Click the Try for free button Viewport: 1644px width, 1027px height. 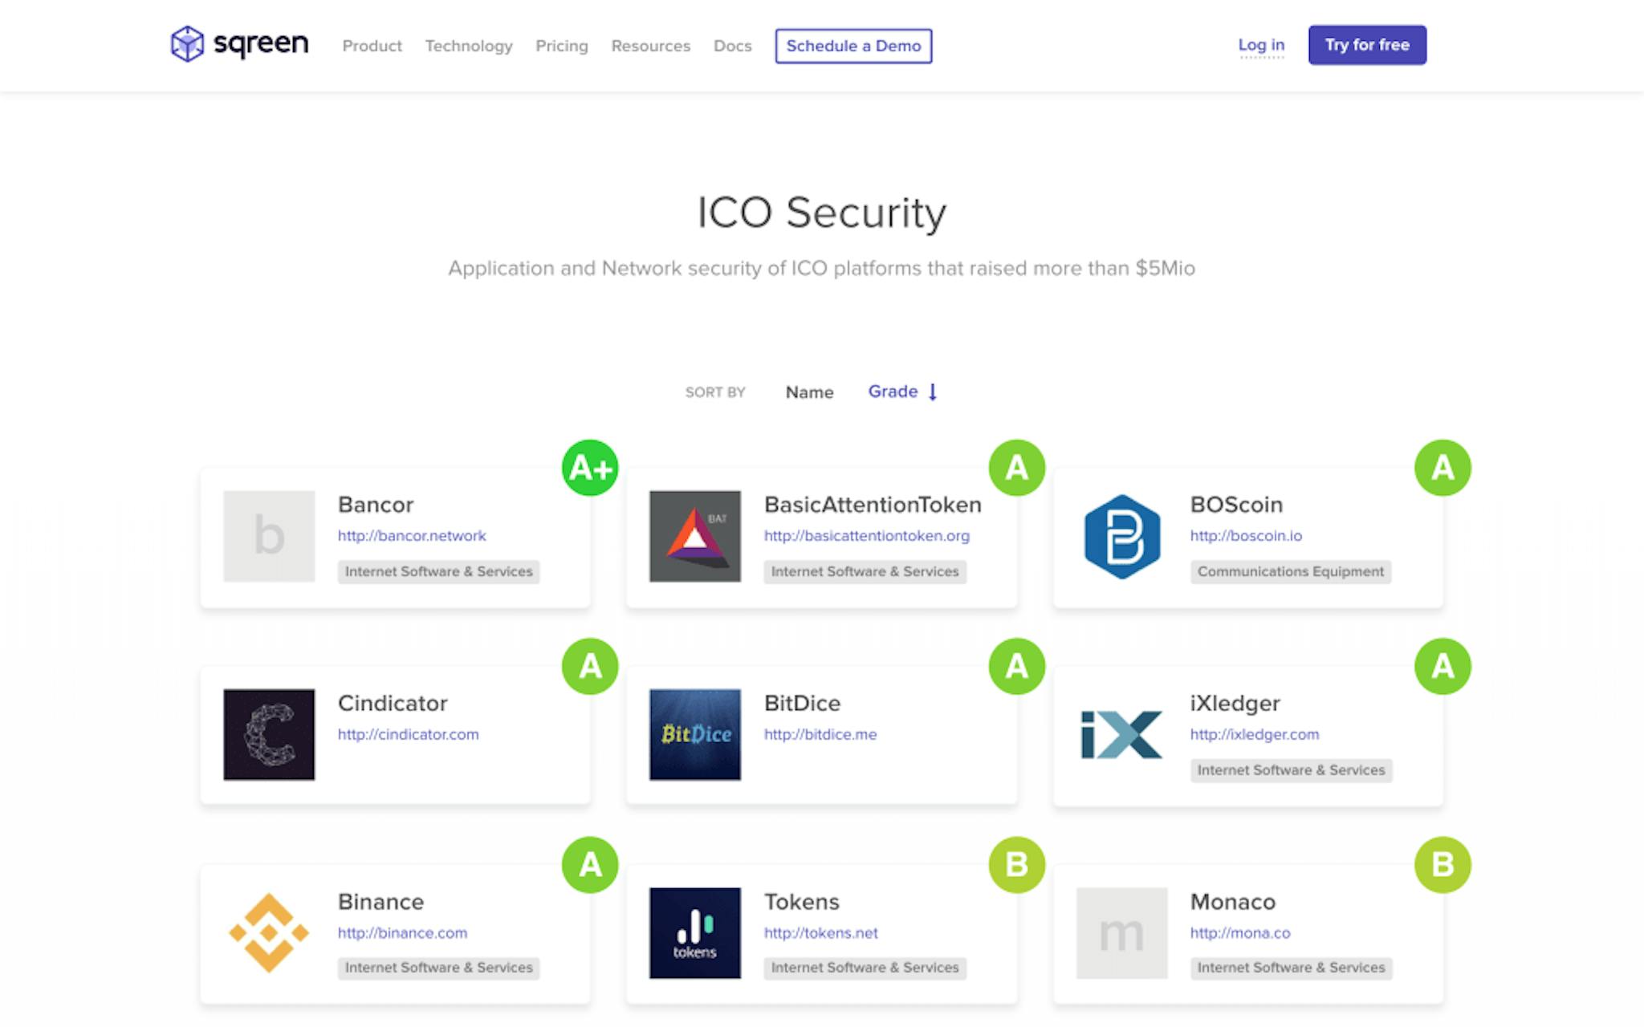click(1367, 45)
